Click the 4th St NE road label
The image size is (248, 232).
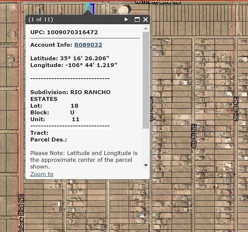click(194, 136)
